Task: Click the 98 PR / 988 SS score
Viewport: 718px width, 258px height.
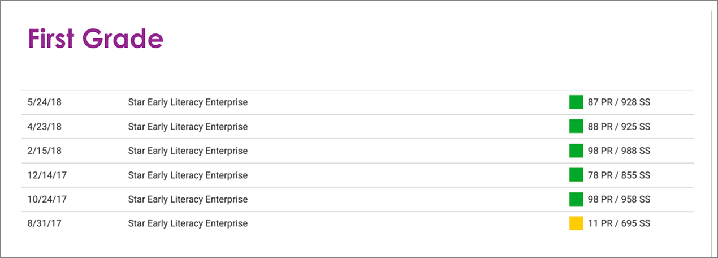Action: (x=619, y=151)
